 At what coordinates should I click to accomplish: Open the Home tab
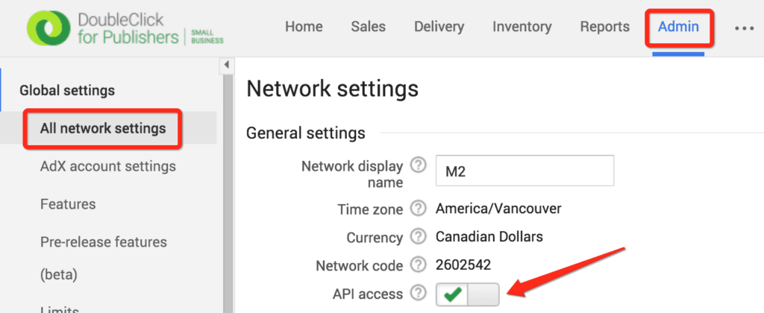pos(304,27)
